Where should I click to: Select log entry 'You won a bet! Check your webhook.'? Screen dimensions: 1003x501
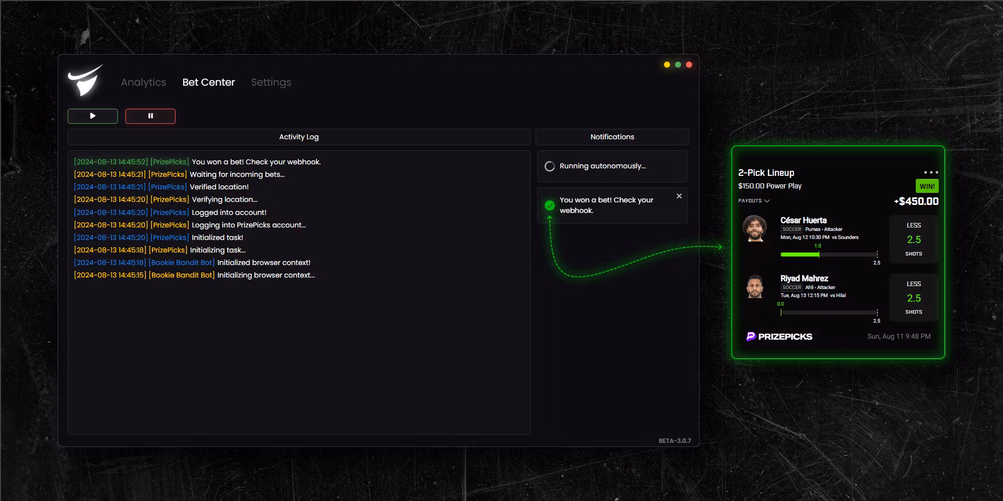click(197, 162)
